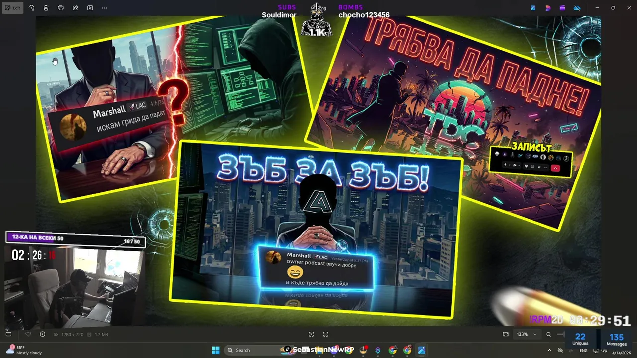The height and width of the screenshot is (358, 637).
Task: Enter fullscreen with the center frame icon
Action: tap(311, 334)
